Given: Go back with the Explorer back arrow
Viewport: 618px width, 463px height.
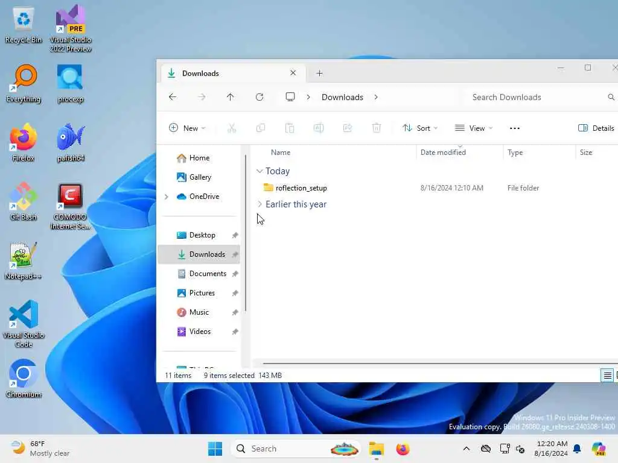Looking at the screenshot, I should point(172,97).
